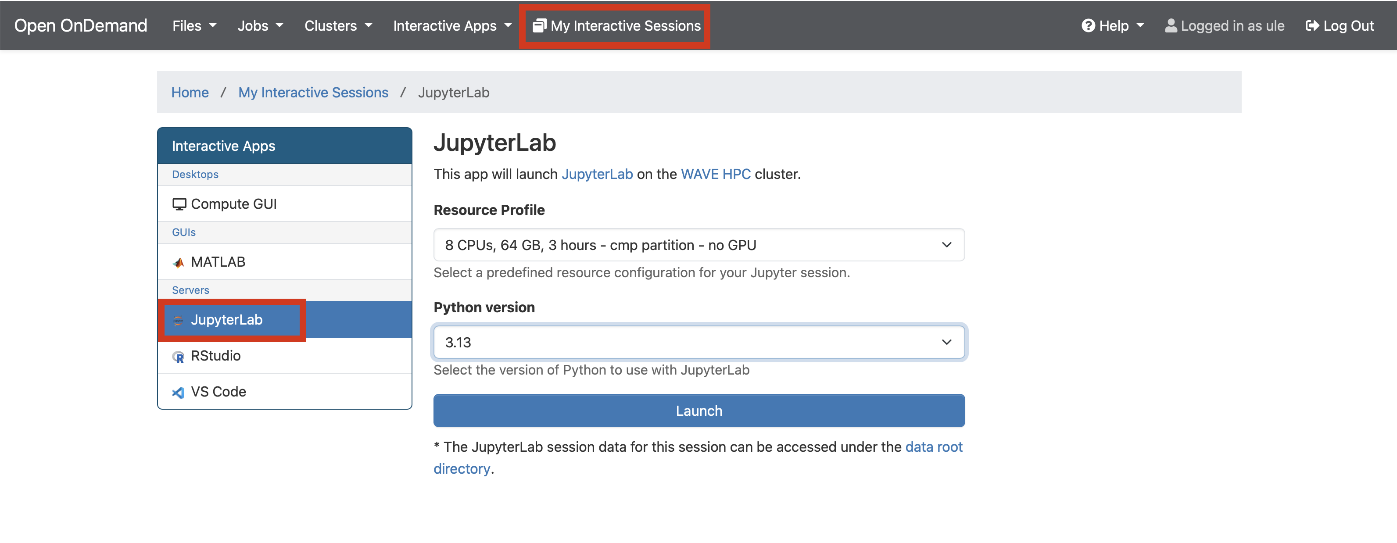Click the JupyterLab logo icon
1397x543 pixels.
(178, 321)
